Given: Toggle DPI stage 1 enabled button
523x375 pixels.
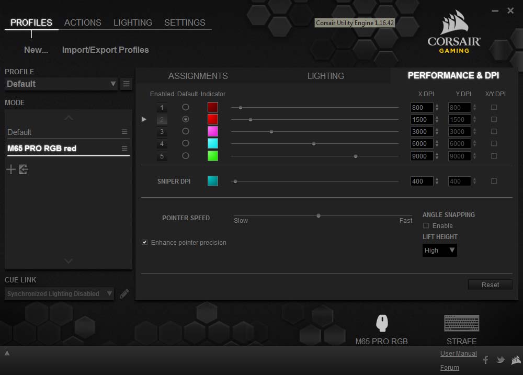Looking at the screenshot, I should click(x=162, y=107).
